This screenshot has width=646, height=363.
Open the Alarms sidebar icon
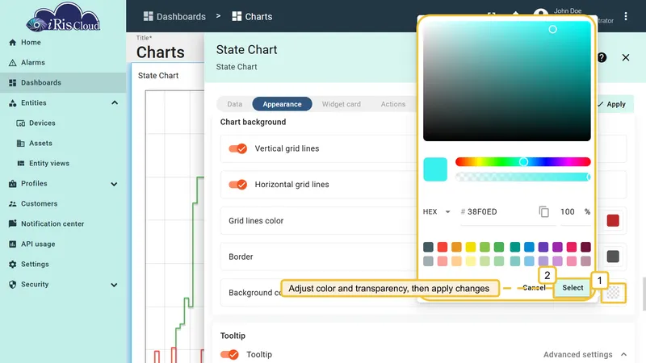click(12, 63)
